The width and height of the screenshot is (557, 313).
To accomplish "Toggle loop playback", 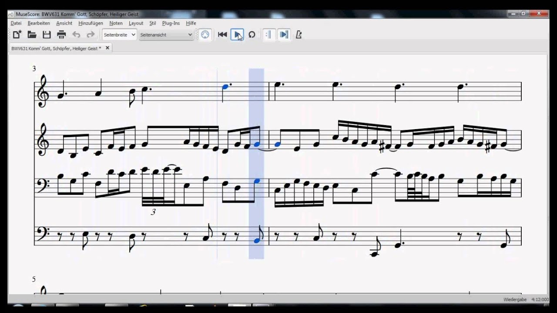I will point(252,35).
